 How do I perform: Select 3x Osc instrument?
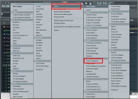[38, 6]
